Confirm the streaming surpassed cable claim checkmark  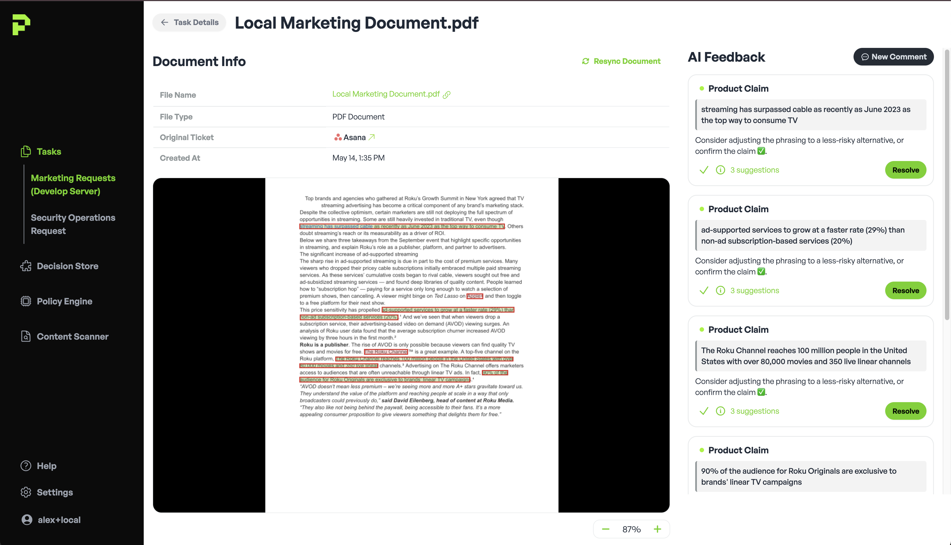pos(704,170)
